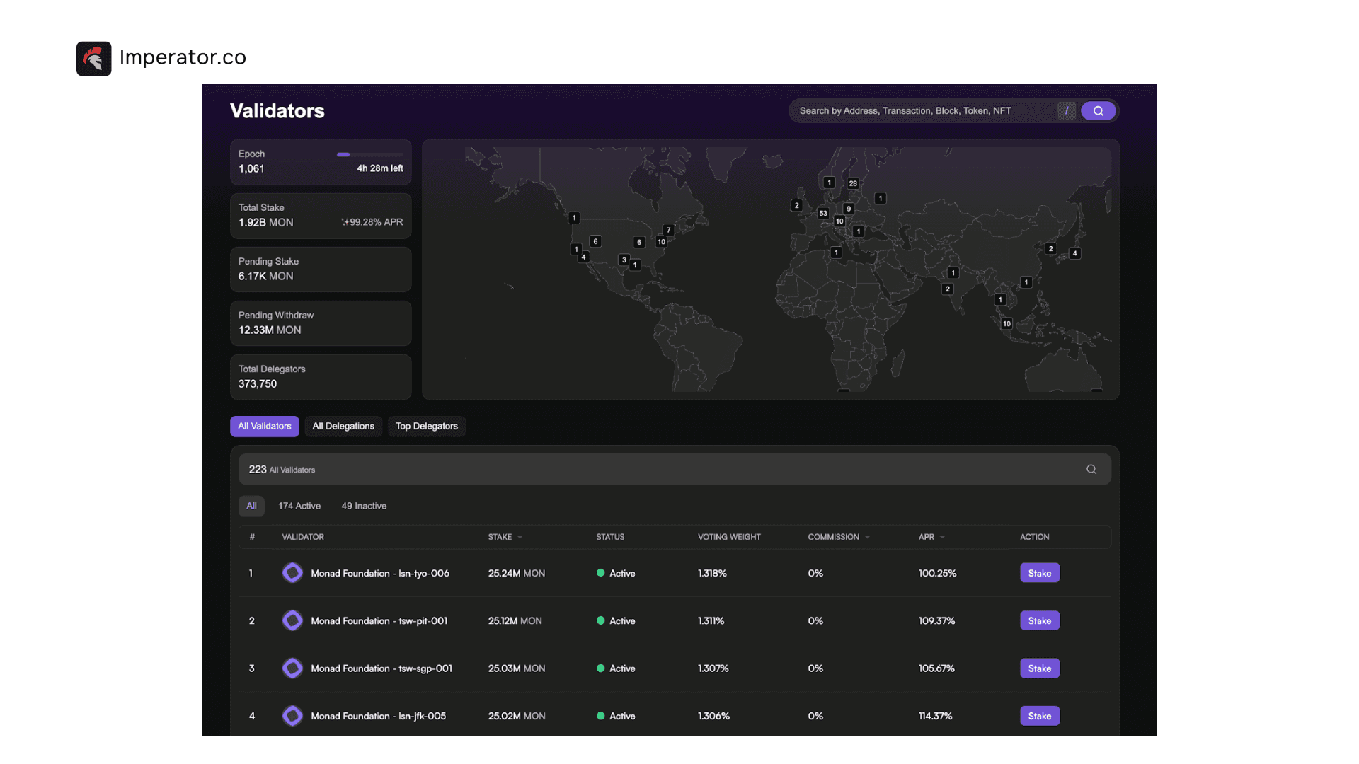Open validator Monad Foundation - tsw-pit-001
The width and height of the screenshot is (1359, 764).
[x=379, y=620]
